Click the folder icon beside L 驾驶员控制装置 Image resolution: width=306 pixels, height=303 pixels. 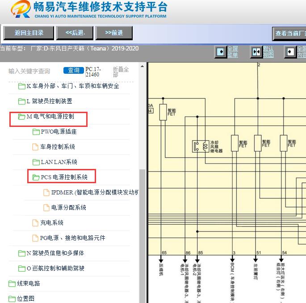point(22,101)
